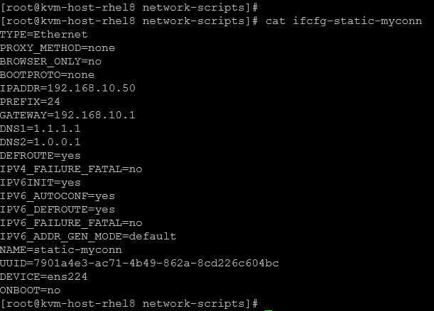Click the green terminal cursor at the prompt
434x311 pixels.
click(x=268, y=305)
